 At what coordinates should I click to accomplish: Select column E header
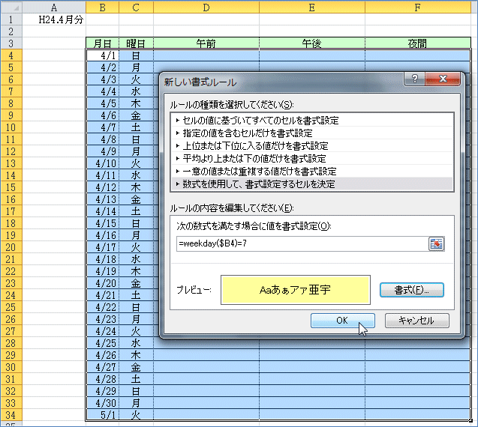coord(312,7)
